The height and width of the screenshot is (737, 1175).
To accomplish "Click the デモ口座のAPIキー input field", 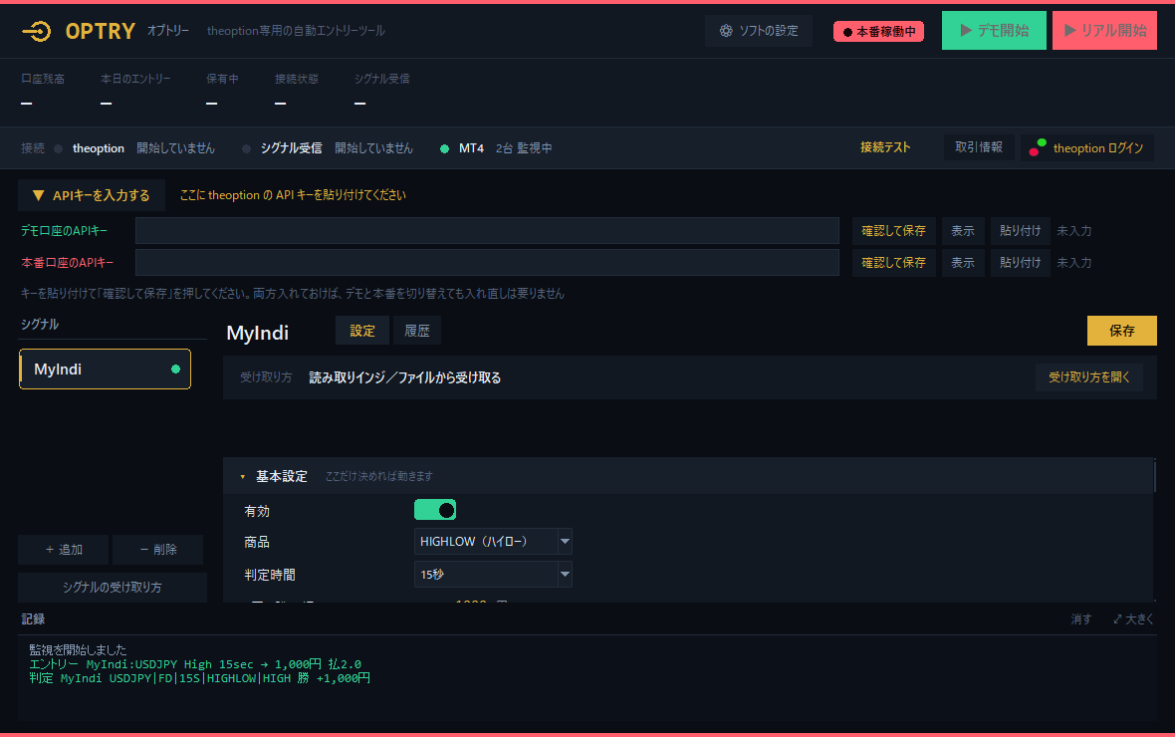I will (487, 231).
